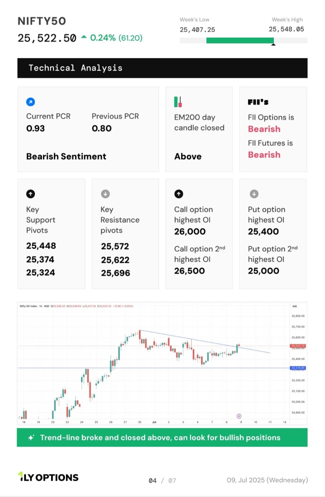Select the Technical Analysis header bar

click(162, 68)
